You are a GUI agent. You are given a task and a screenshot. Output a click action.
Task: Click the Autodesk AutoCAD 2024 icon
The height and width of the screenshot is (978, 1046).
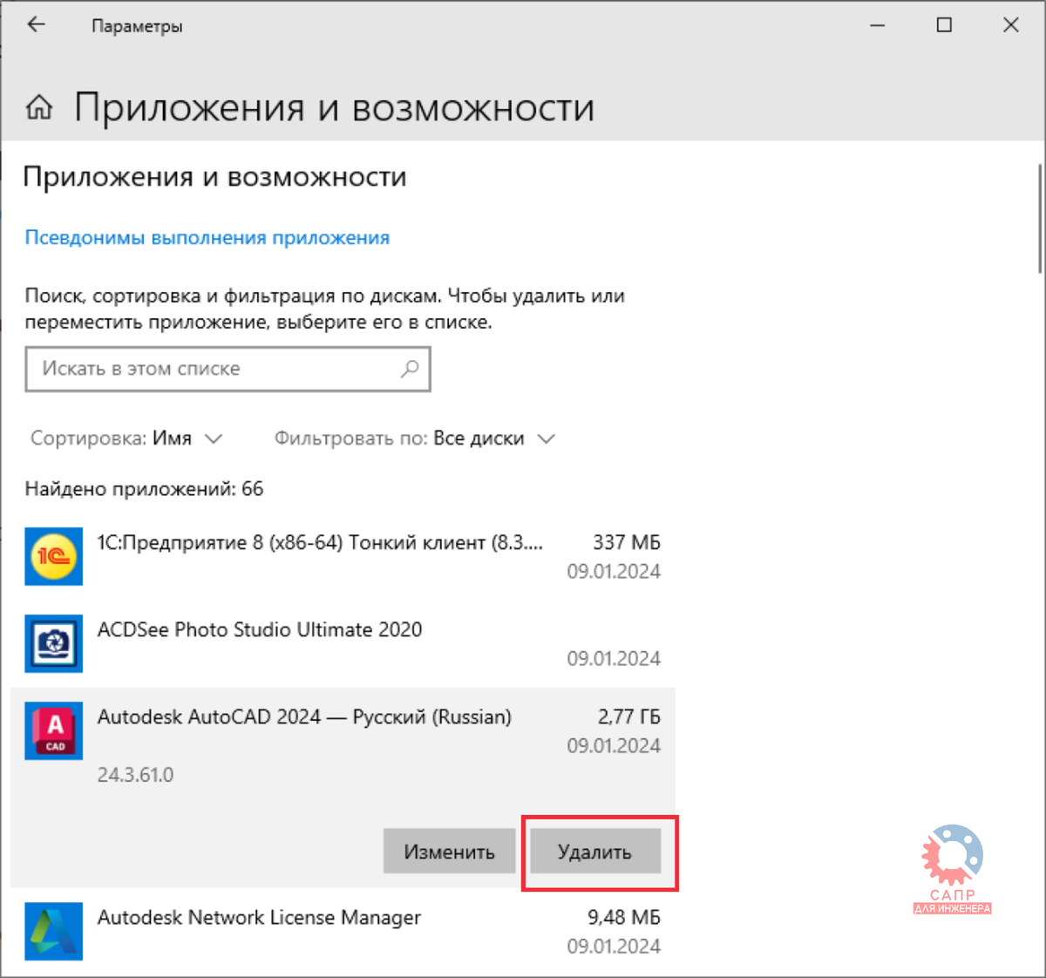click(54, 730)
